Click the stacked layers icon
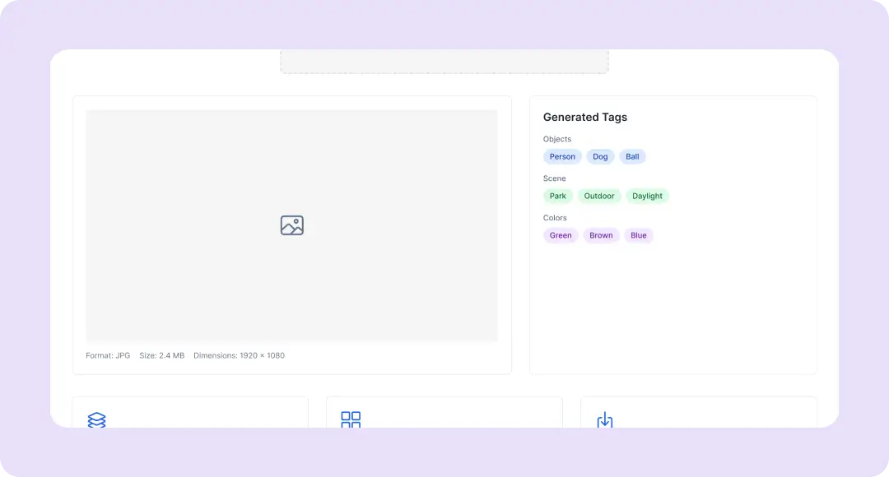889x477 pixels. click(x=97, y=420)
